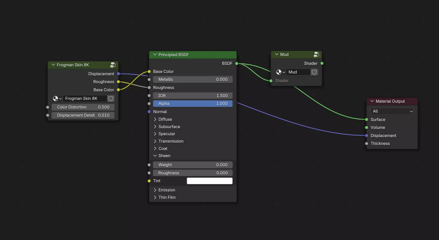Click the Base Color output socket on Frogman Skin
This screenshot has height=240, width=439.
(118, 90)
